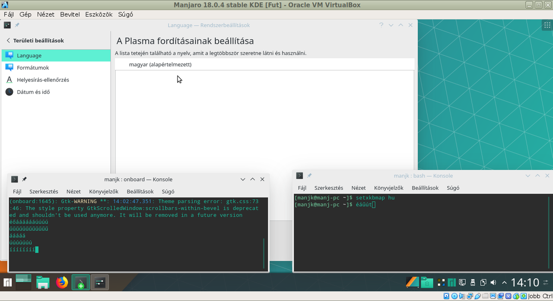Open Súgó menu in VirtualBox window
The image size is (553, 301).
tap(126, 14)
